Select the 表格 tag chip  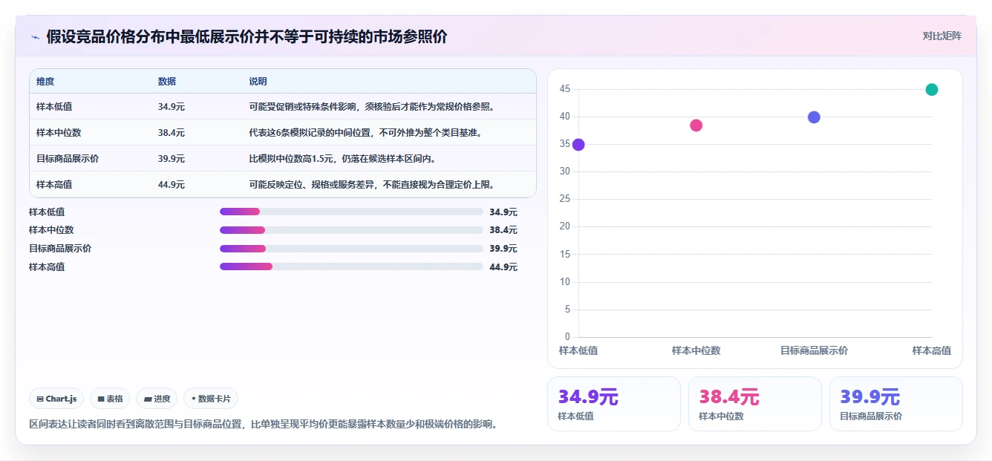click(x=110, y=399)
